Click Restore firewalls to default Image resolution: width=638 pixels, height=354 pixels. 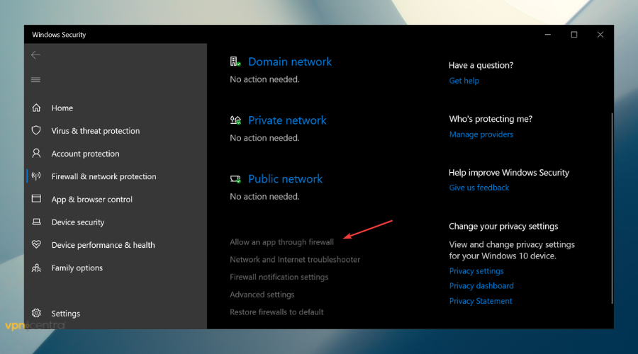(276, 312)
